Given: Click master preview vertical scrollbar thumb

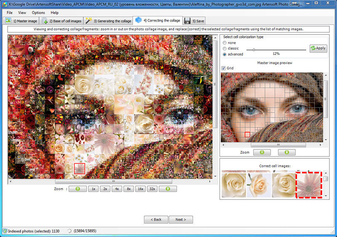Looking at the screenshot, I should tap(326, 99).
